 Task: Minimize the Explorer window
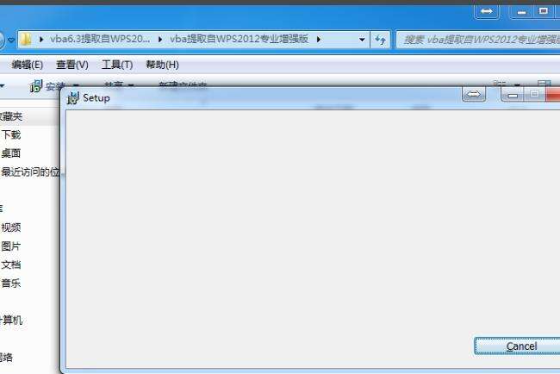[521, 12]
